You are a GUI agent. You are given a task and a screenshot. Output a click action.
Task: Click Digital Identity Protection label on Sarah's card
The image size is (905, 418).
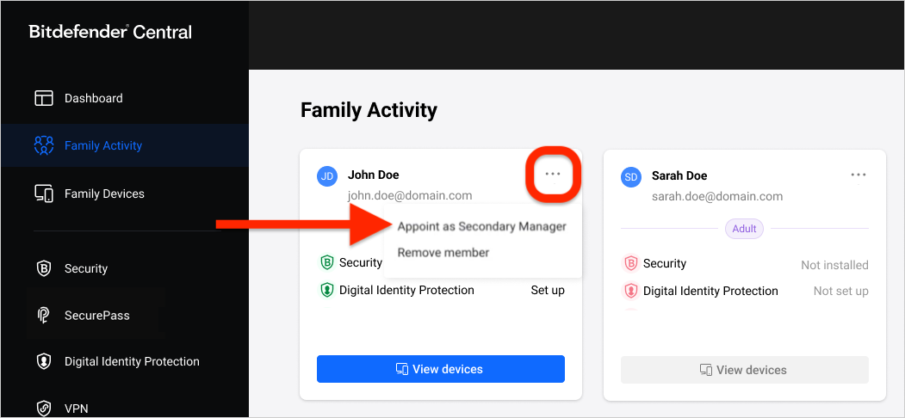(710, 291)
